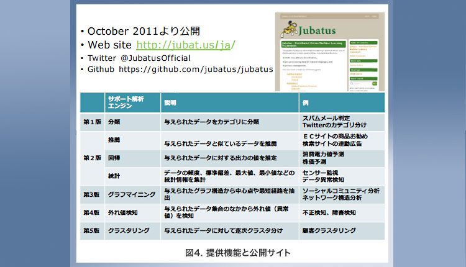
Task: Open the http://jubat.us/ja/ link
Action: [x=186, y=45]
